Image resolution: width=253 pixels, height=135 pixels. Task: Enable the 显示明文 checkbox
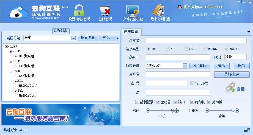[192, 83]
